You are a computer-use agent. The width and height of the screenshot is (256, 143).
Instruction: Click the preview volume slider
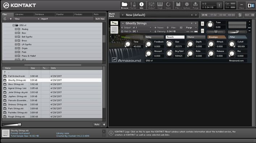tap(12, 125)
